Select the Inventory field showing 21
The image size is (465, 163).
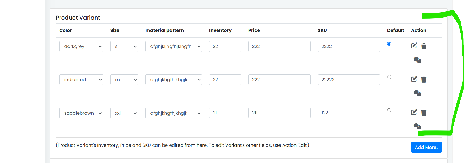click(225, 113)
